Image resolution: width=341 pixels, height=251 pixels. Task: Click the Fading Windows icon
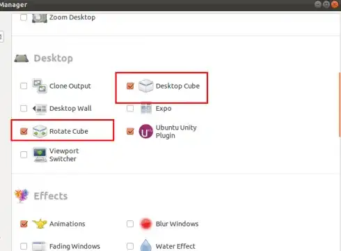(40, 246)
